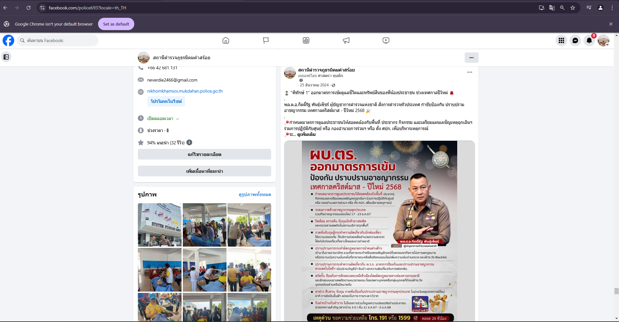Open the notifications bell icon
Screen dimensions: 619x322
click(x=589, y=40)
